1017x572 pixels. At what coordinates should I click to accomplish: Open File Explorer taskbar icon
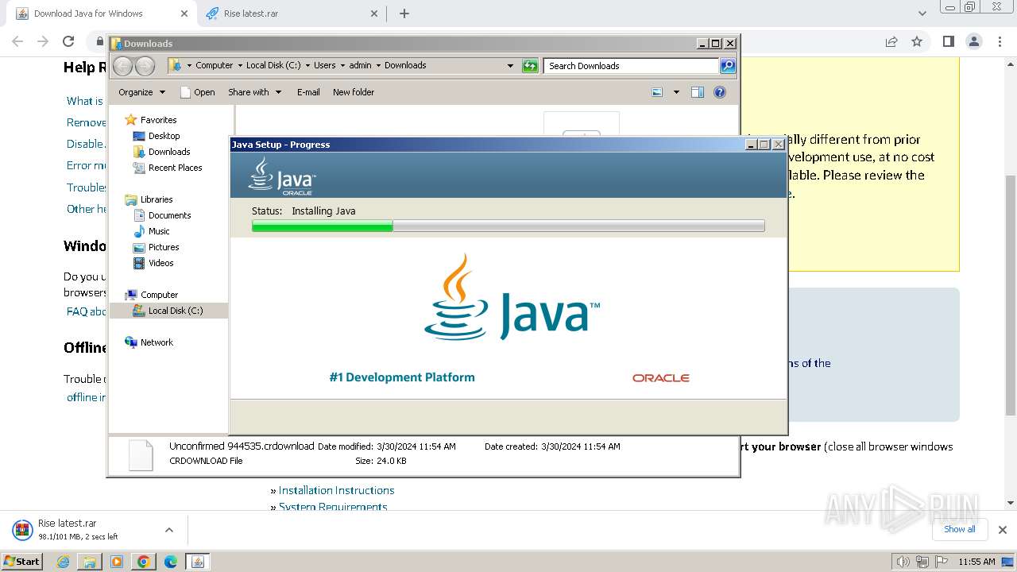[90, 562]
